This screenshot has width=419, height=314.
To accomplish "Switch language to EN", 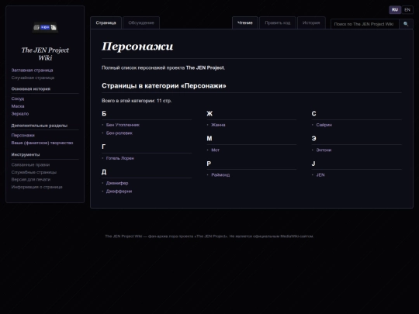I will 407,10.
